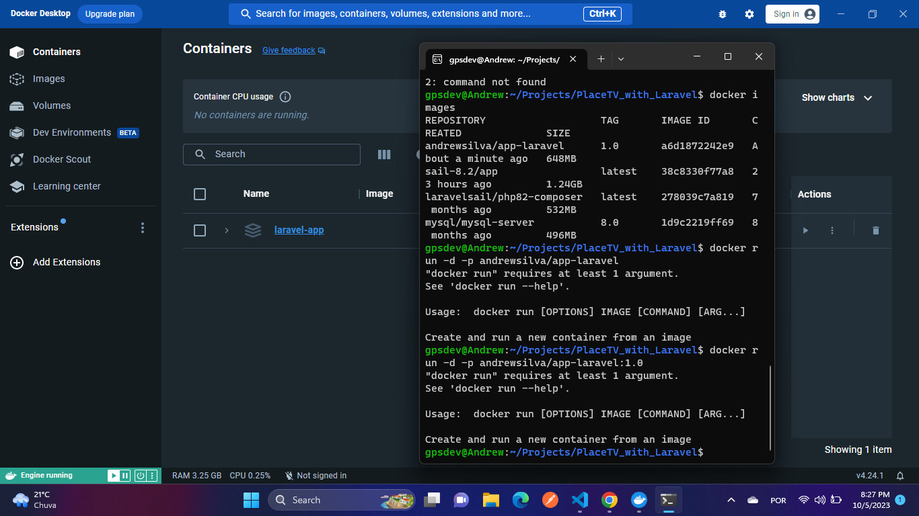
Task: Click the Docker engine resume play button
Action: [114, 476]
